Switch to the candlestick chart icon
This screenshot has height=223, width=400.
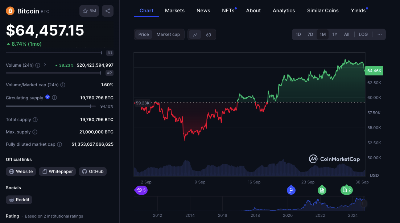[209, 34]
